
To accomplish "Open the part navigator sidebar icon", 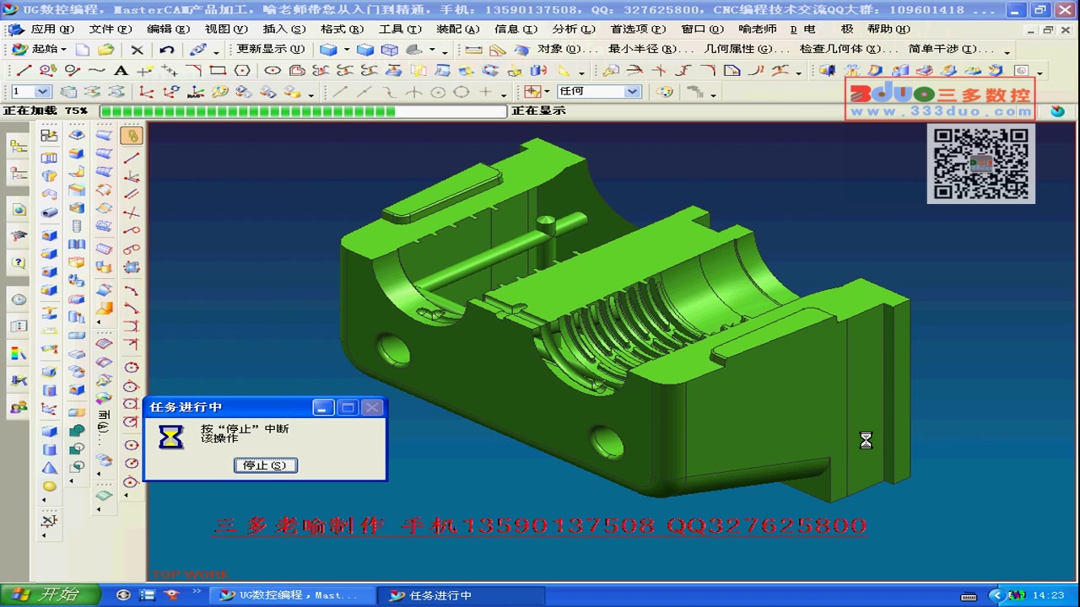I will 19,174.
